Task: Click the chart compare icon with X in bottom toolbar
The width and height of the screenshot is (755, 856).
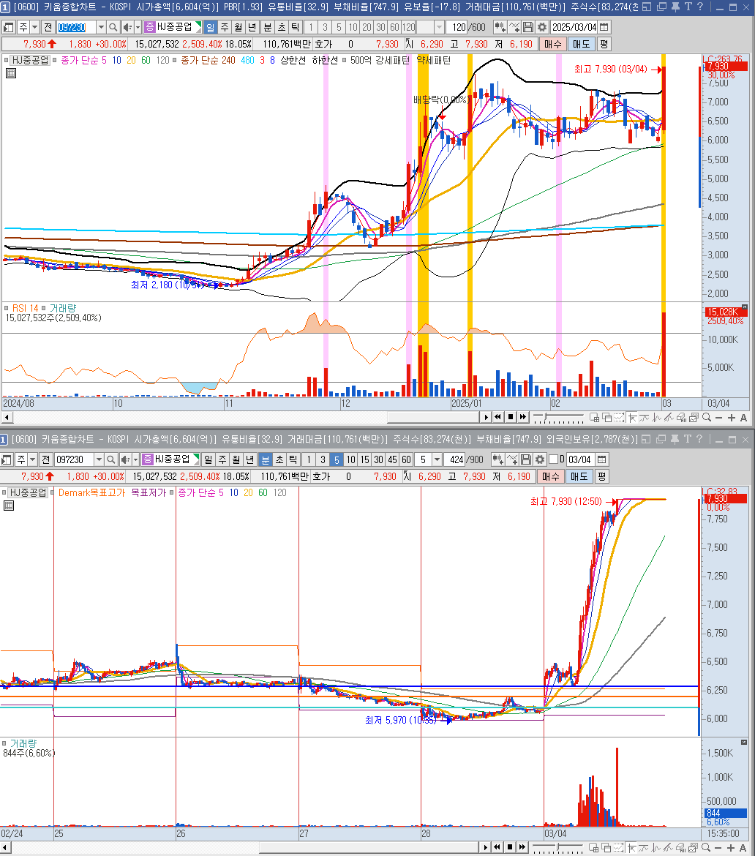Action: (x=512, y=459)
